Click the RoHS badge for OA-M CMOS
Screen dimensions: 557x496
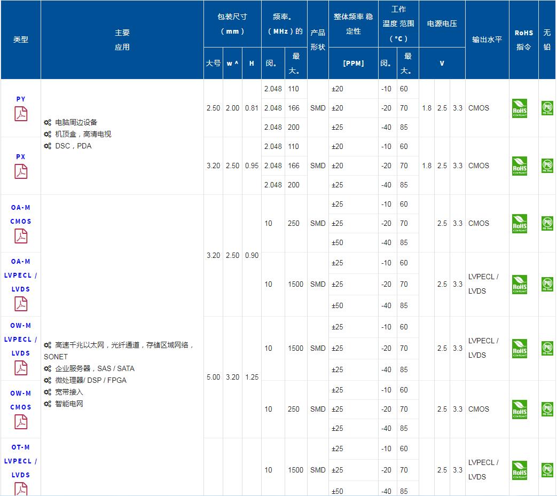pos(519,223)
